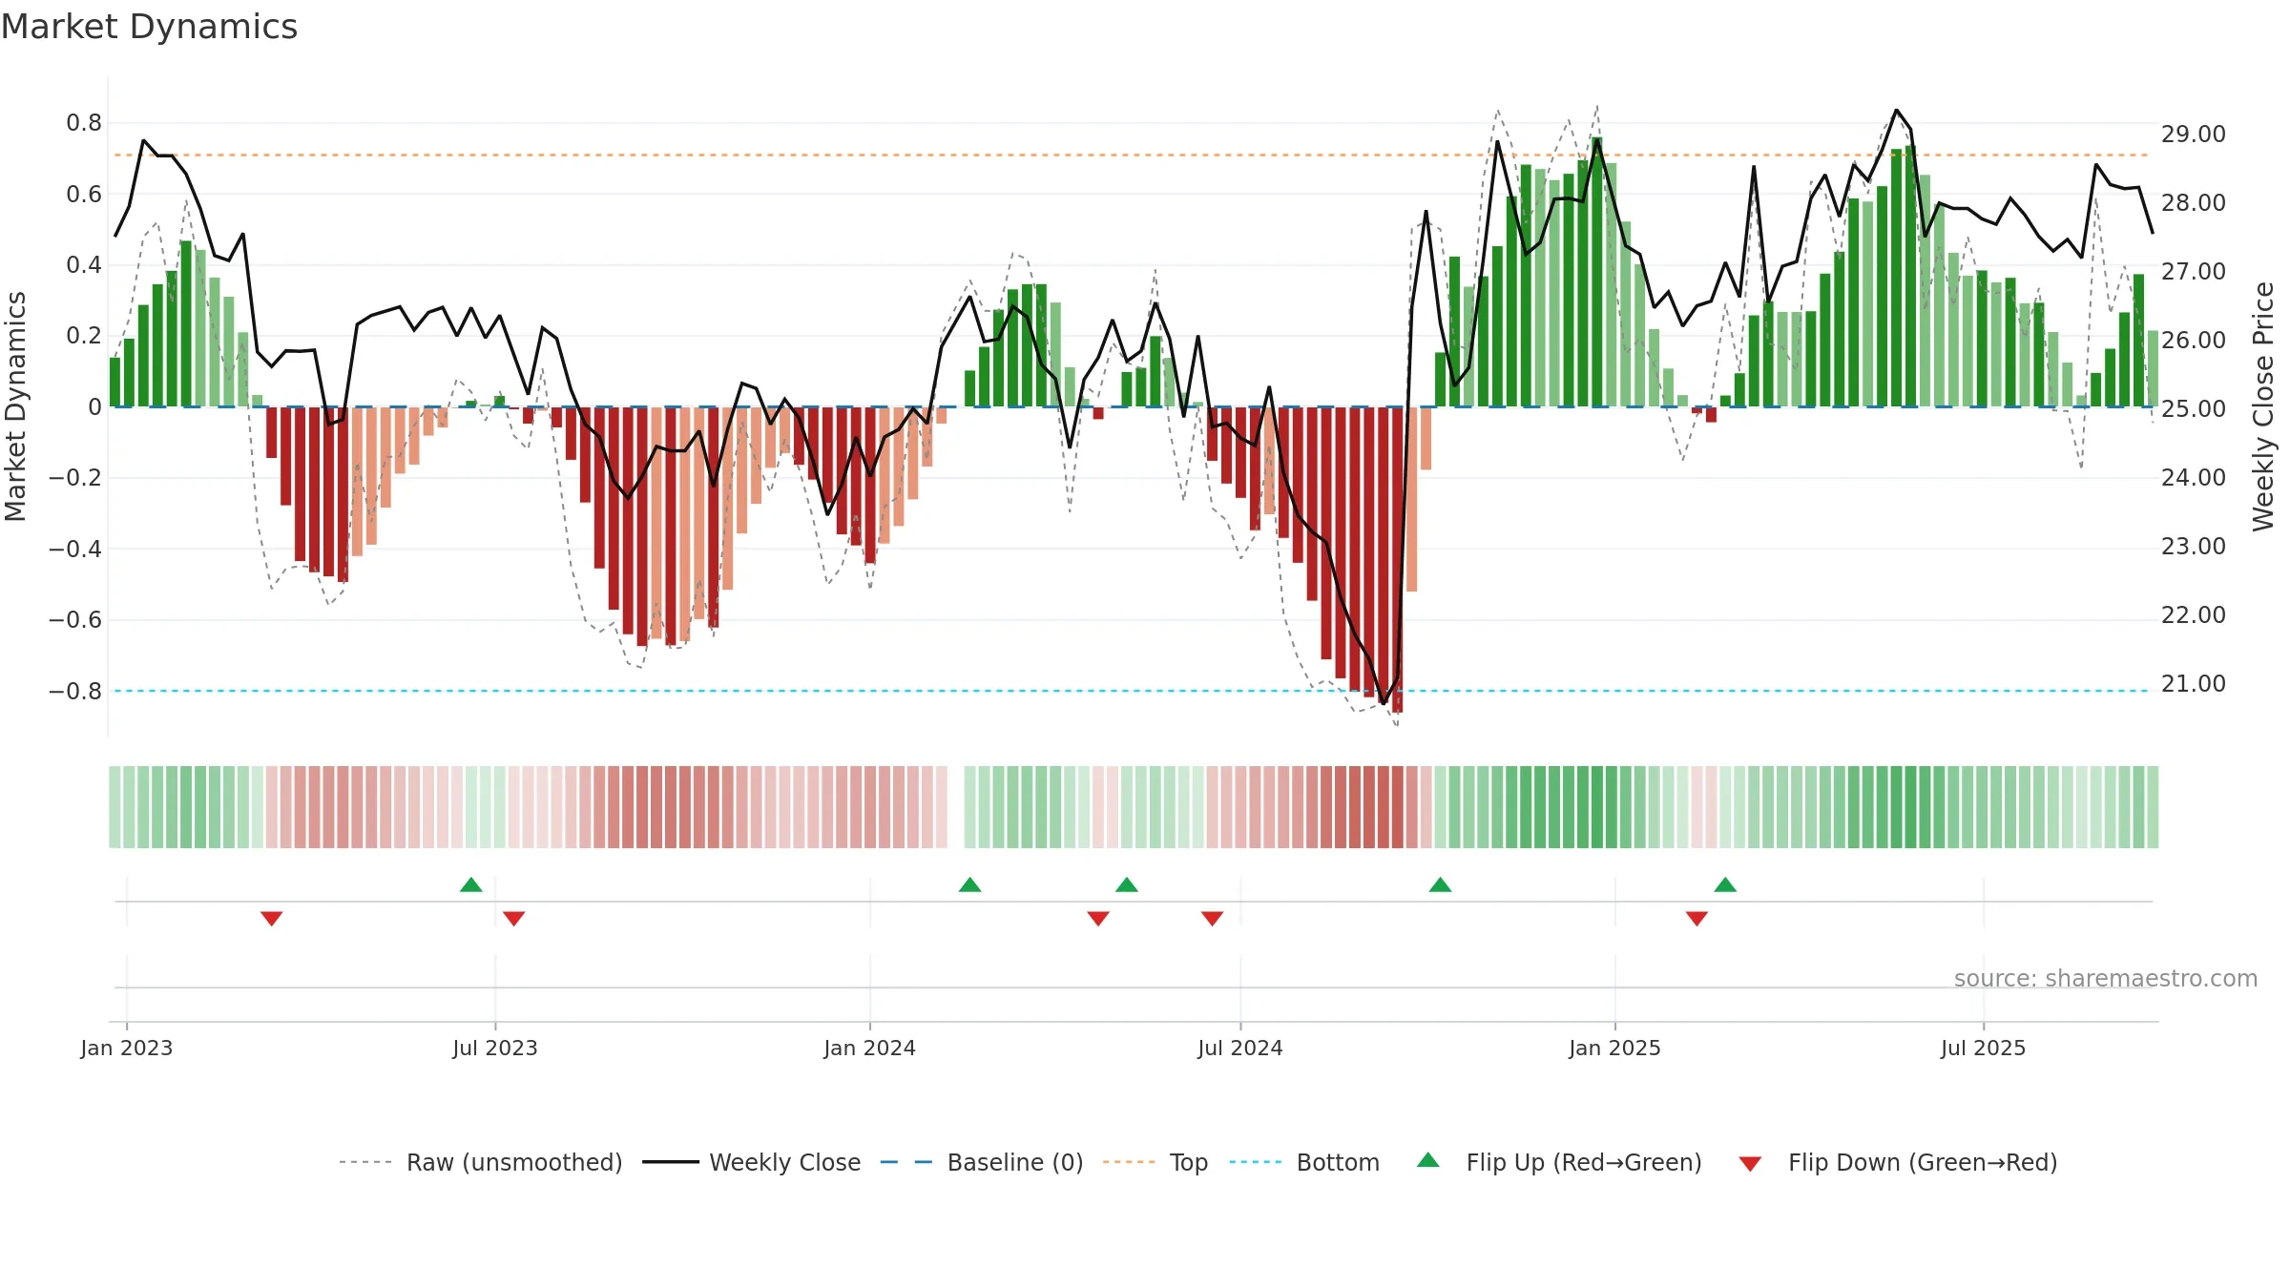2290x1288 pixels.
Task: Hide the Baseline (0) series via legend
Action: coord(982,1162)
